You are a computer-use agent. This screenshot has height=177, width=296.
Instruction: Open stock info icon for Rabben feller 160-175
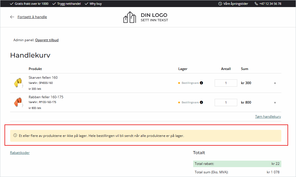click(201, 102)
